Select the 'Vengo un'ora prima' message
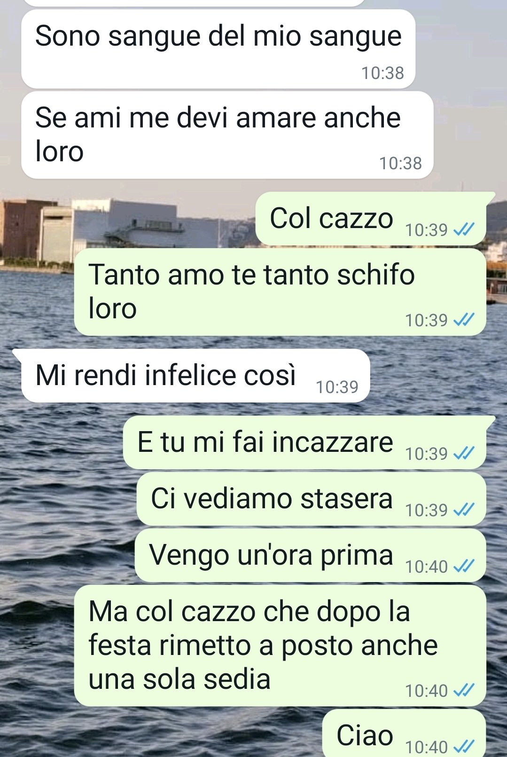This screenshot has width=507, height=757. [x=310, y=555]
